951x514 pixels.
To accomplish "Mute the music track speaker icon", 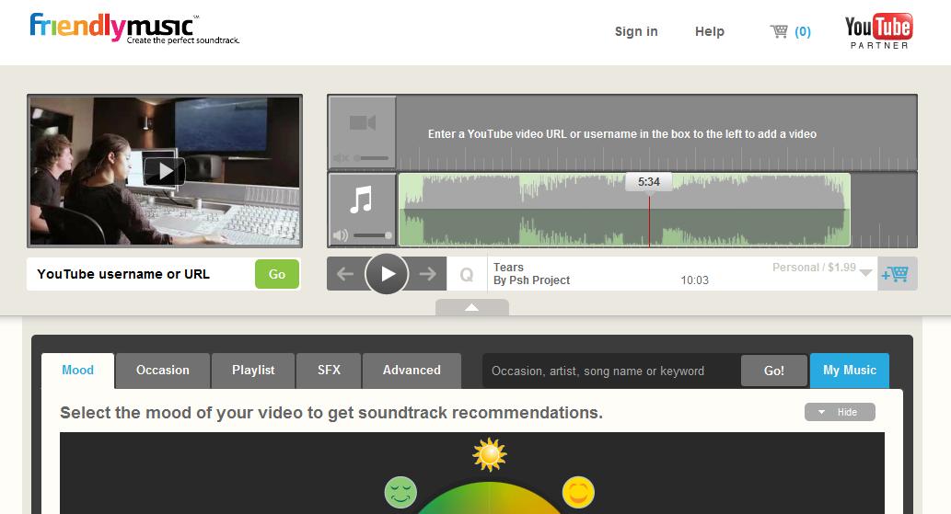I will (341, 234).
